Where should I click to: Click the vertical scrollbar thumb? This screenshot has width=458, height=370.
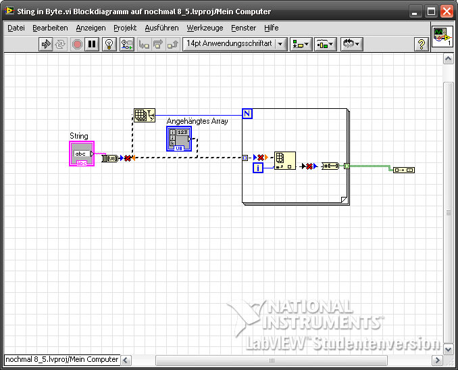[x=448, y=212]
